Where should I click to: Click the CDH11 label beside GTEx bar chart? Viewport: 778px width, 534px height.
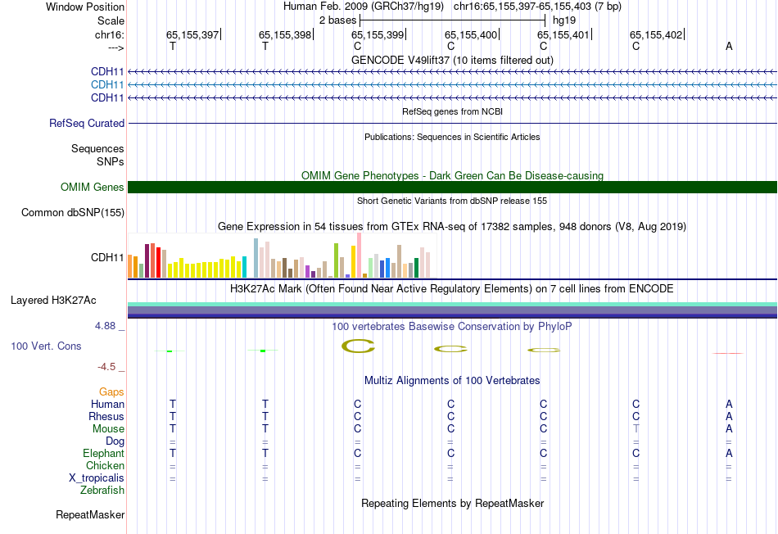tap(107, 257)
